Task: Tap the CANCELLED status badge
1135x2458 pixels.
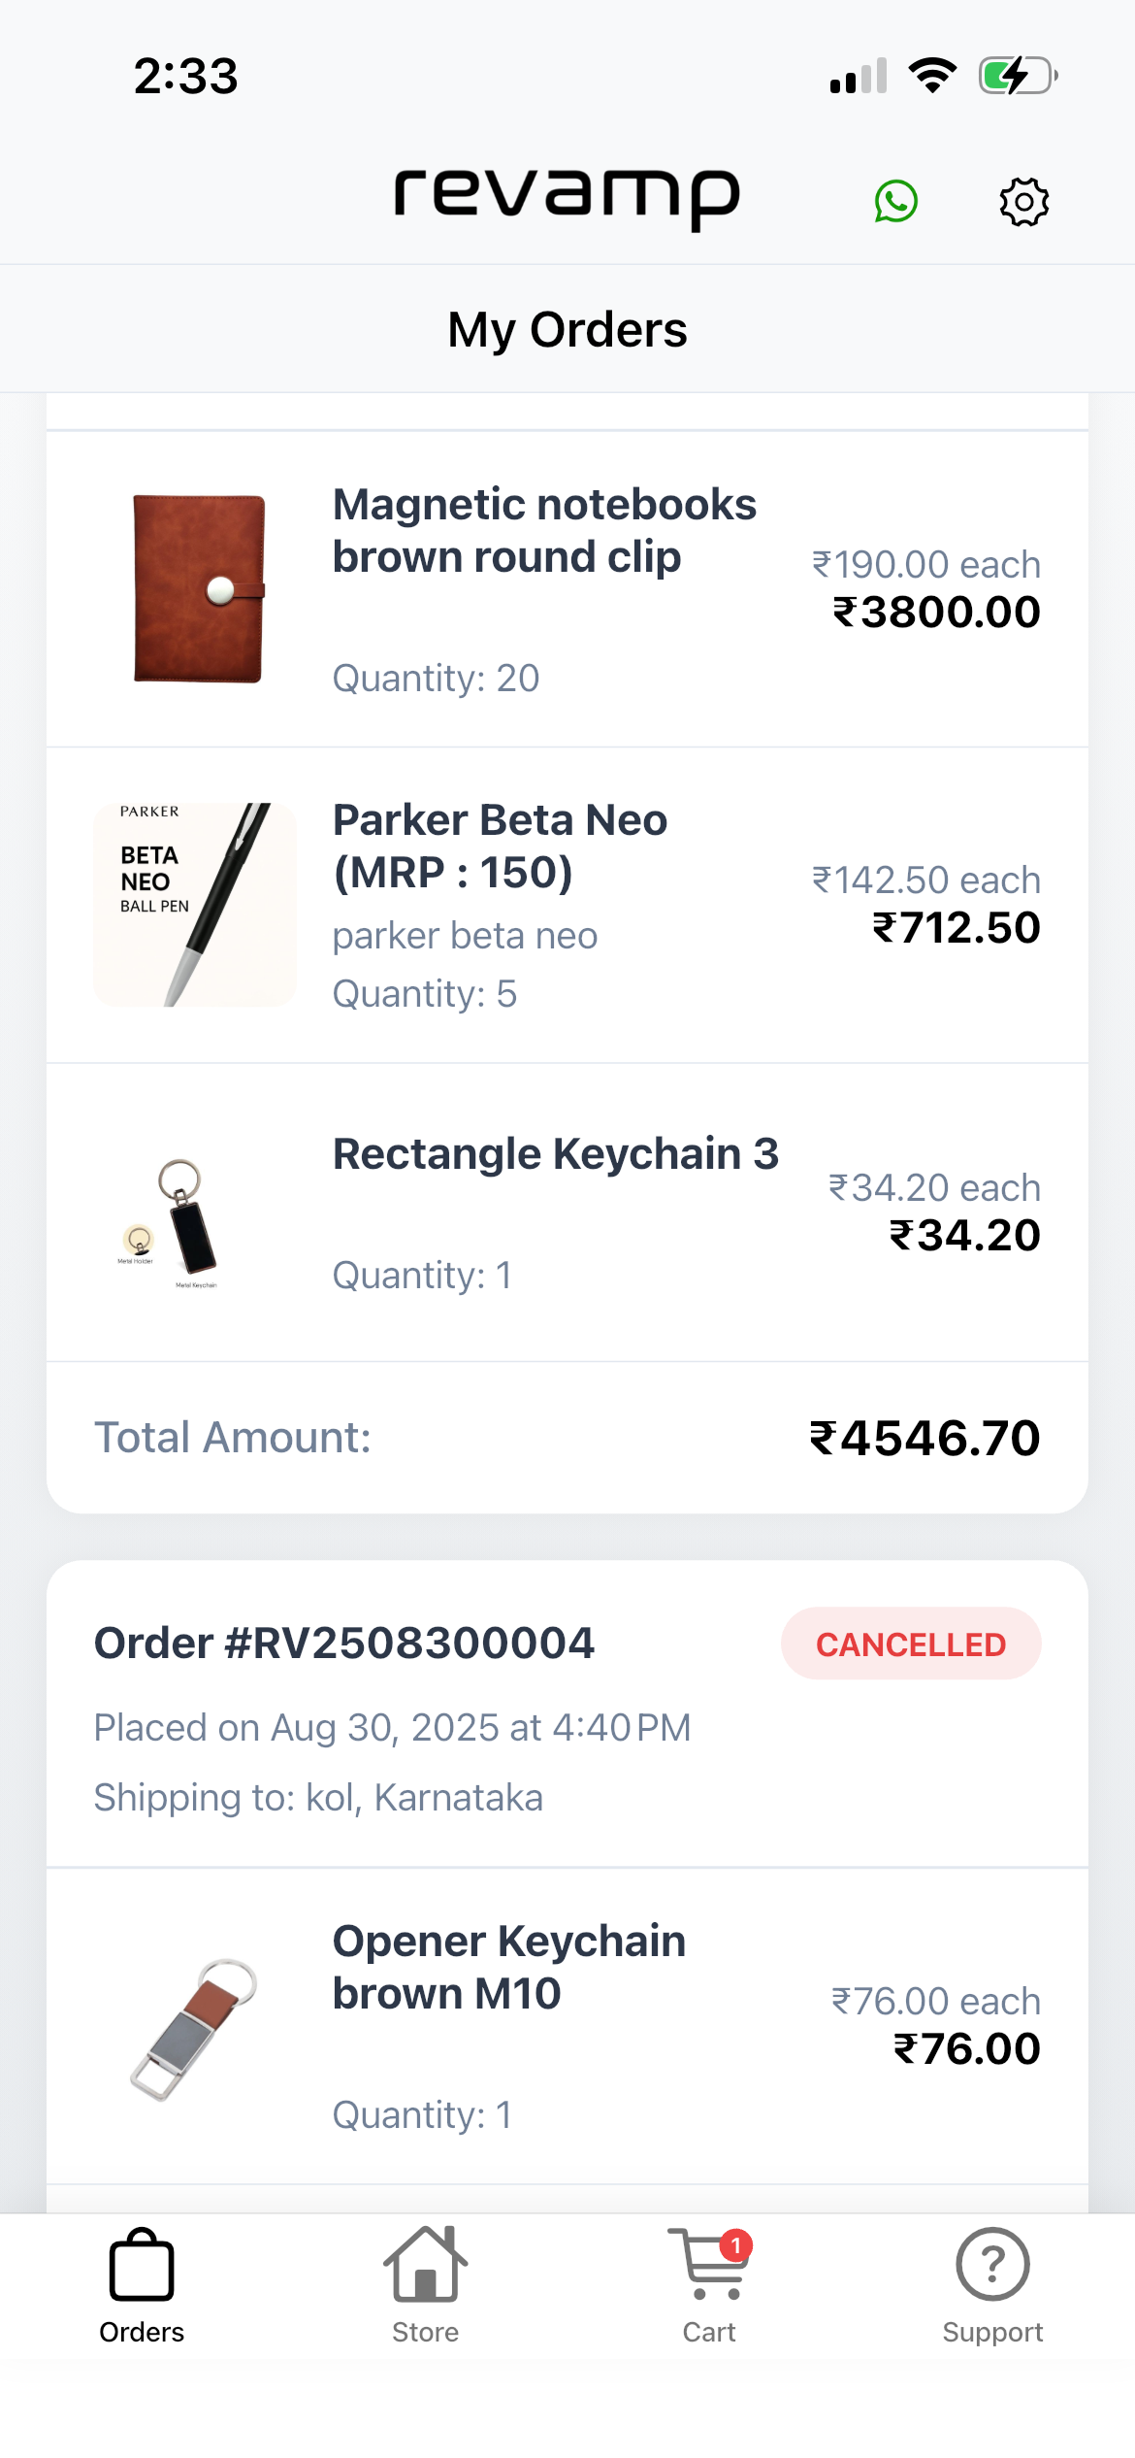Action: [x=910, y=1644]
